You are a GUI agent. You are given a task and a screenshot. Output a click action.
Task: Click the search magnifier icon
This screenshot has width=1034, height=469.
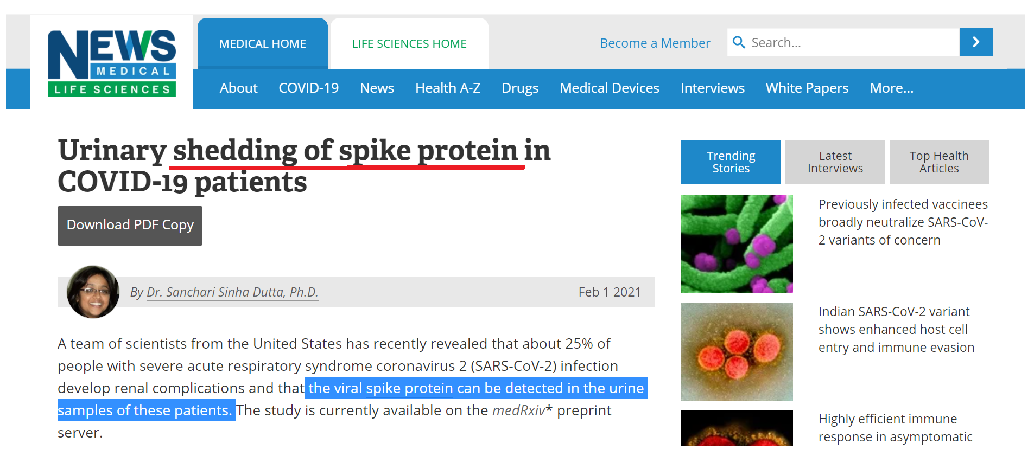[739, 42]
